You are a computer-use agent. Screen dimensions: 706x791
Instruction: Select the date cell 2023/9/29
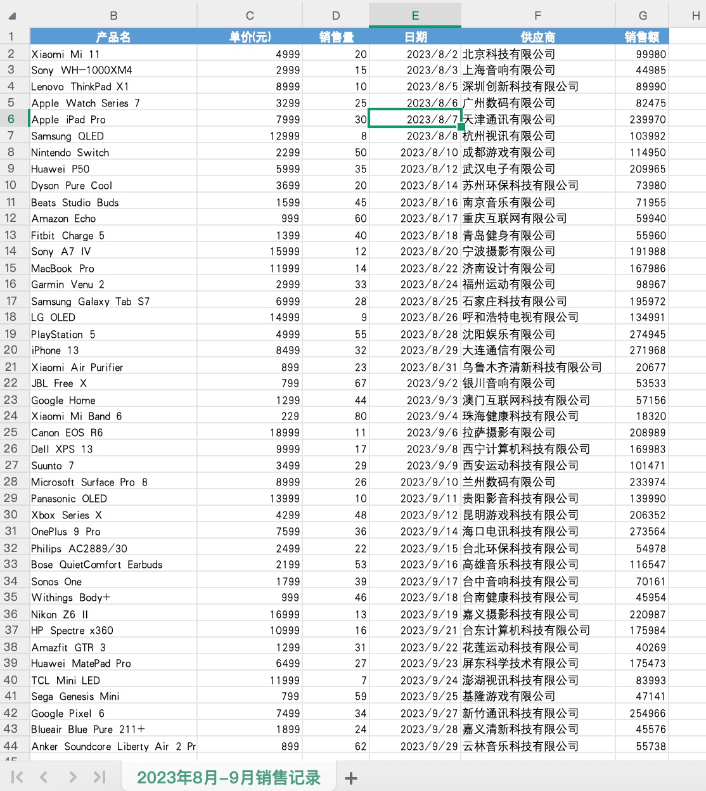click(x=415, y=746)
